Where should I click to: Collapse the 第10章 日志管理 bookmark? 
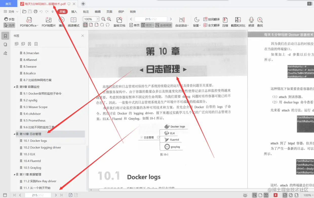[x=14, y=134]
